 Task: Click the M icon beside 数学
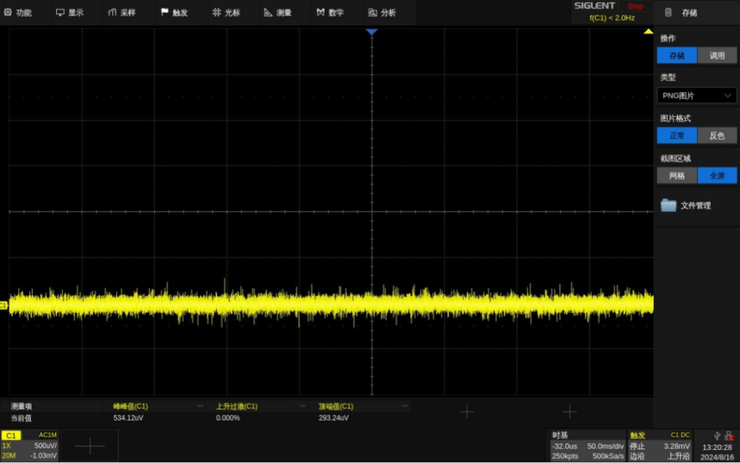321,12
